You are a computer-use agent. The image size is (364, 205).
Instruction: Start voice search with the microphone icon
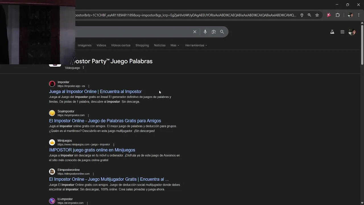point(205,32)
